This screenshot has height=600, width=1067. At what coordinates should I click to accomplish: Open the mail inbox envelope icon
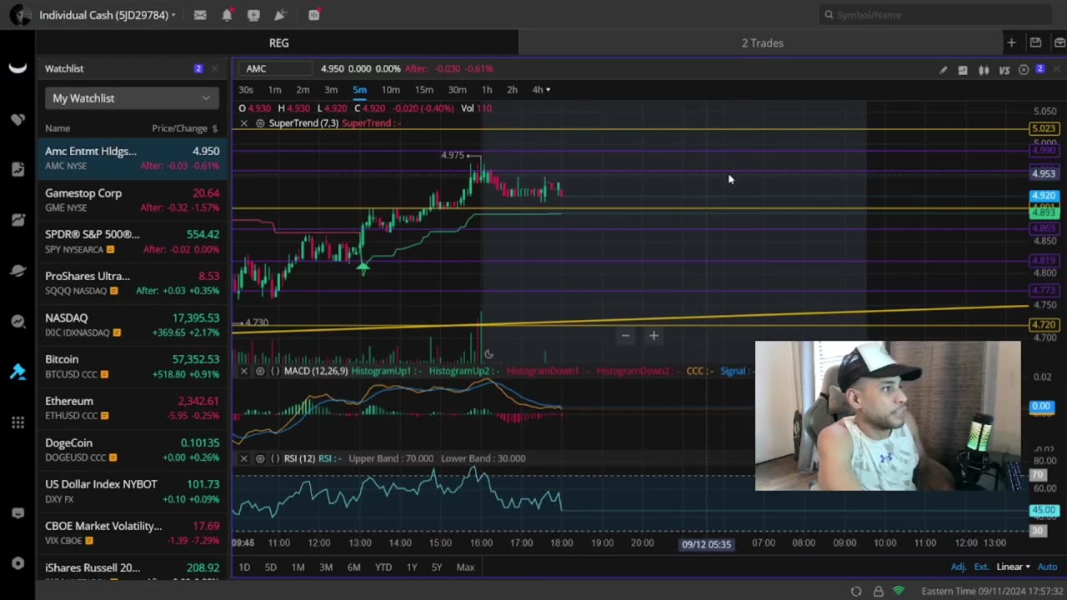200,15
